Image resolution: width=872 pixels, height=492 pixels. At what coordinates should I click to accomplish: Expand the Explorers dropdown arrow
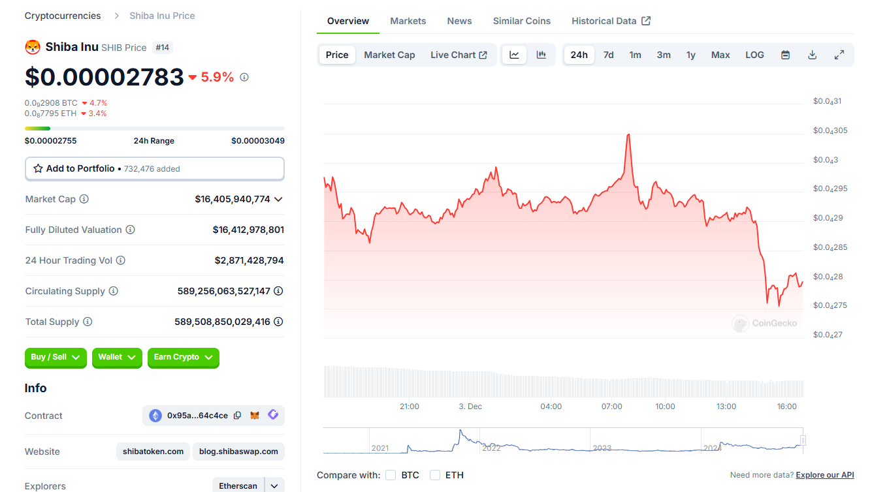click(x=275, y=485)
